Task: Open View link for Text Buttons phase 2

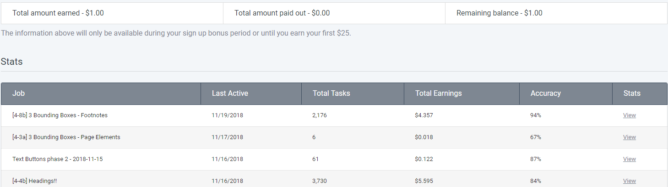Action: point(629,159)
